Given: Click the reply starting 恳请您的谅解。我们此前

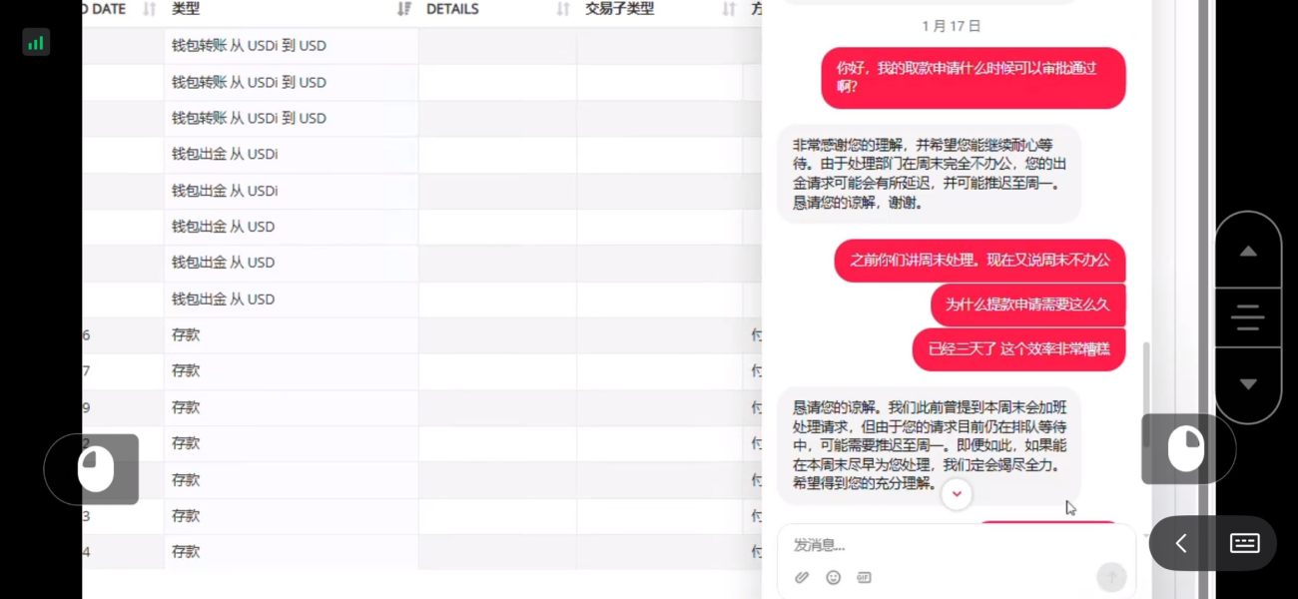Looking at the screenshot, I should [x=929, y=445].
